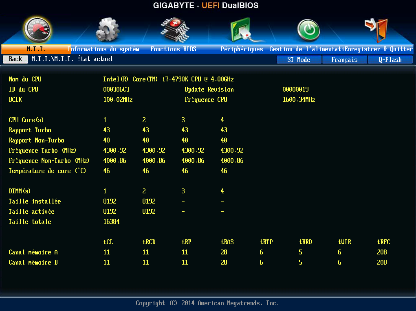Open the BIOS functions chip icon
The image size is (416, 311).
click(175, 30)
